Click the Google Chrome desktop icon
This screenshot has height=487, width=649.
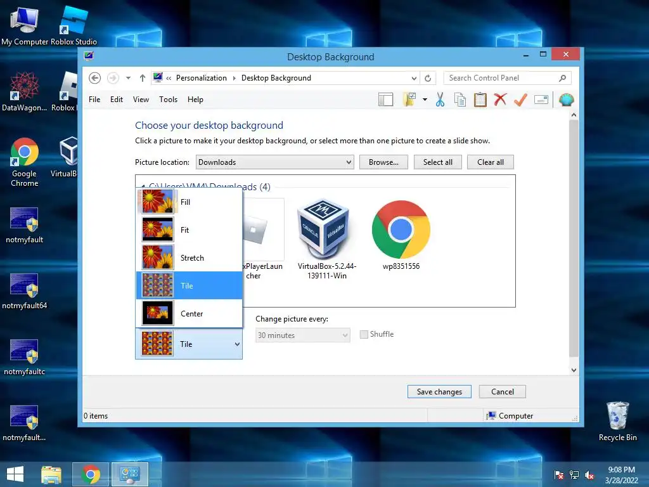pyautogui.click(x=25, y=162)
